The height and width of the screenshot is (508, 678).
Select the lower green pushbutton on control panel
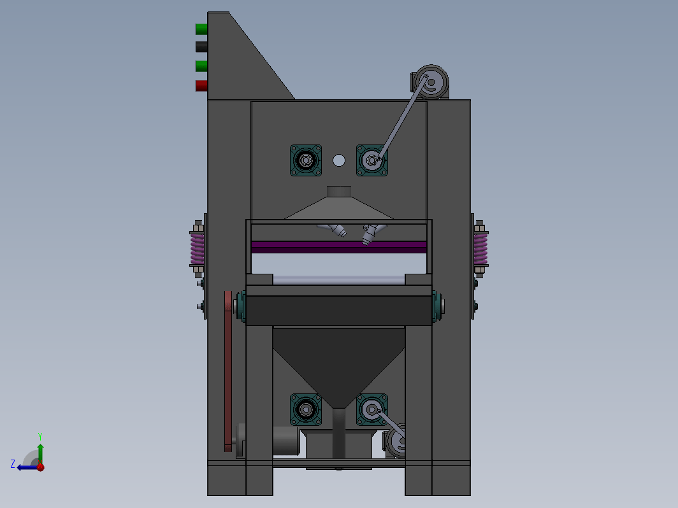(201, 66)
